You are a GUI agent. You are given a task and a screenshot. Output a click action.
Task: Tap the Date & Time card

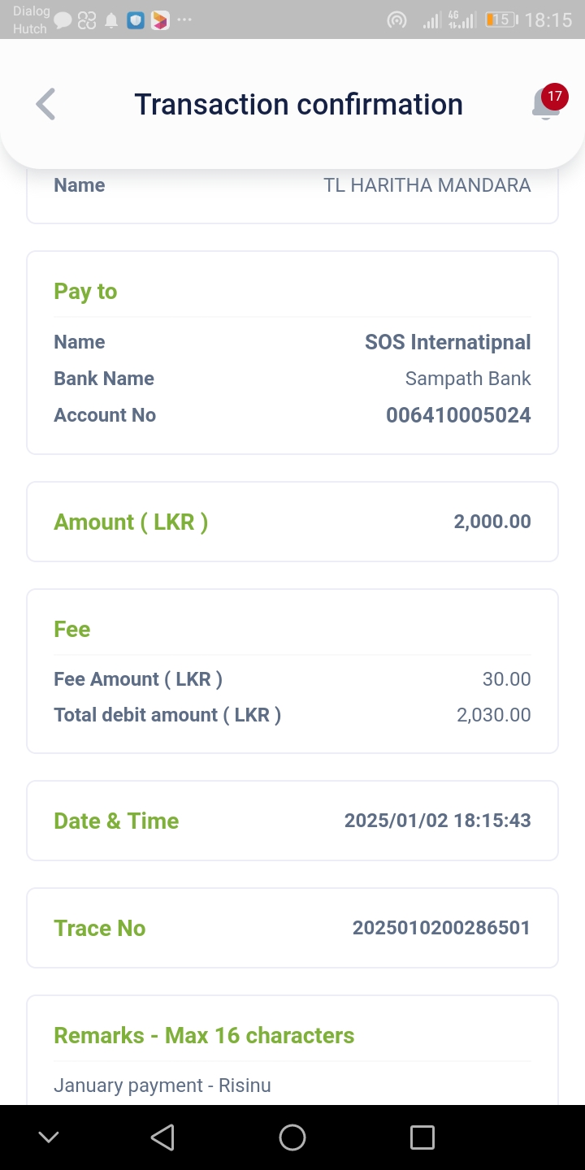(292, 821)
